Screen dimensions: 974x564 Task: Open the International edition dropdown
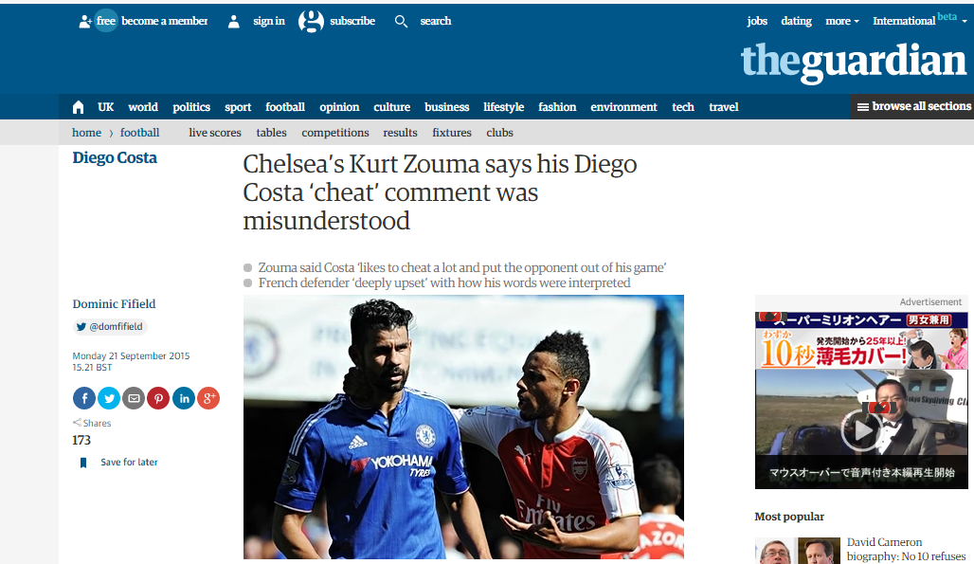(919, 21)
